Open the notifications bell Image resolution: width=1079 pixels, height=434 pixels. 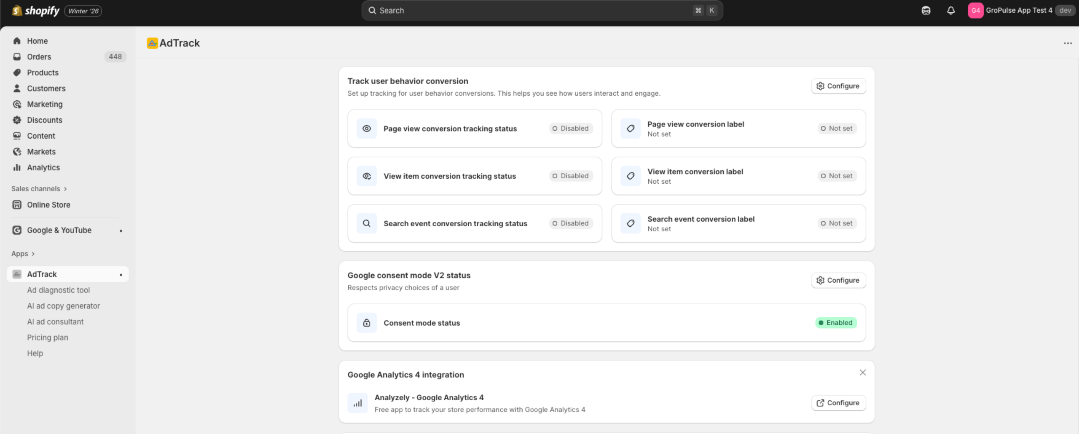coord(951,10)
